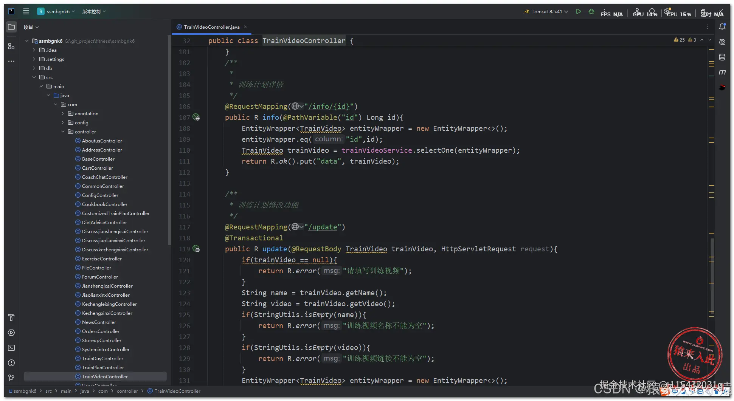Open the Project tool window folder icon

pos(11,27)
